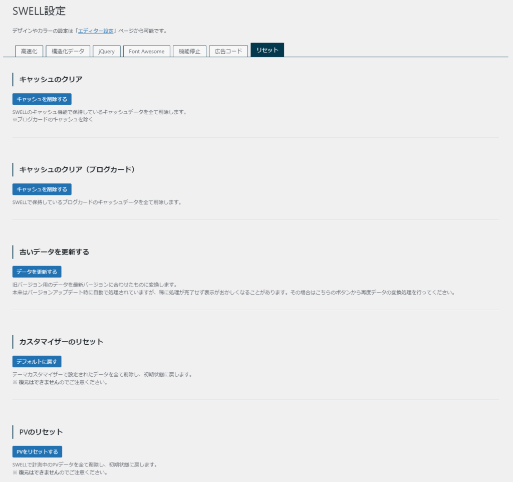Click the SWELL設定 page title

[x=38, y=11]
